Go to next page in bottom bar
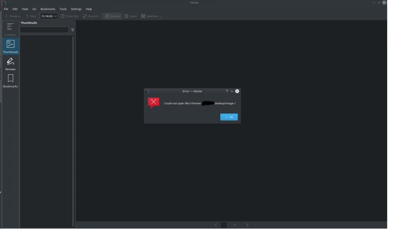 (x=247, y=225)
